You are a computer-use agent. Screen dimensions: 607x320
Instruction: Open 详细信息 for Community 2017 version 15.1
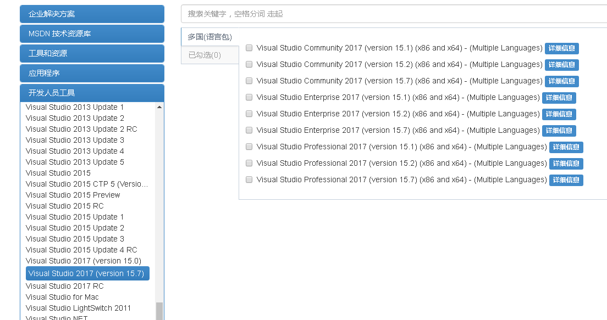pos(562,48)
